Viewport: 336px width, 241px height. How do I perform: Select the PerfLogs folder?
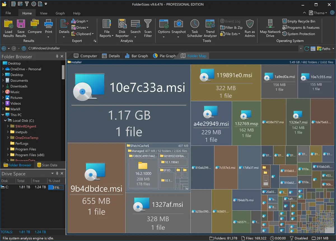coord(22,144)
